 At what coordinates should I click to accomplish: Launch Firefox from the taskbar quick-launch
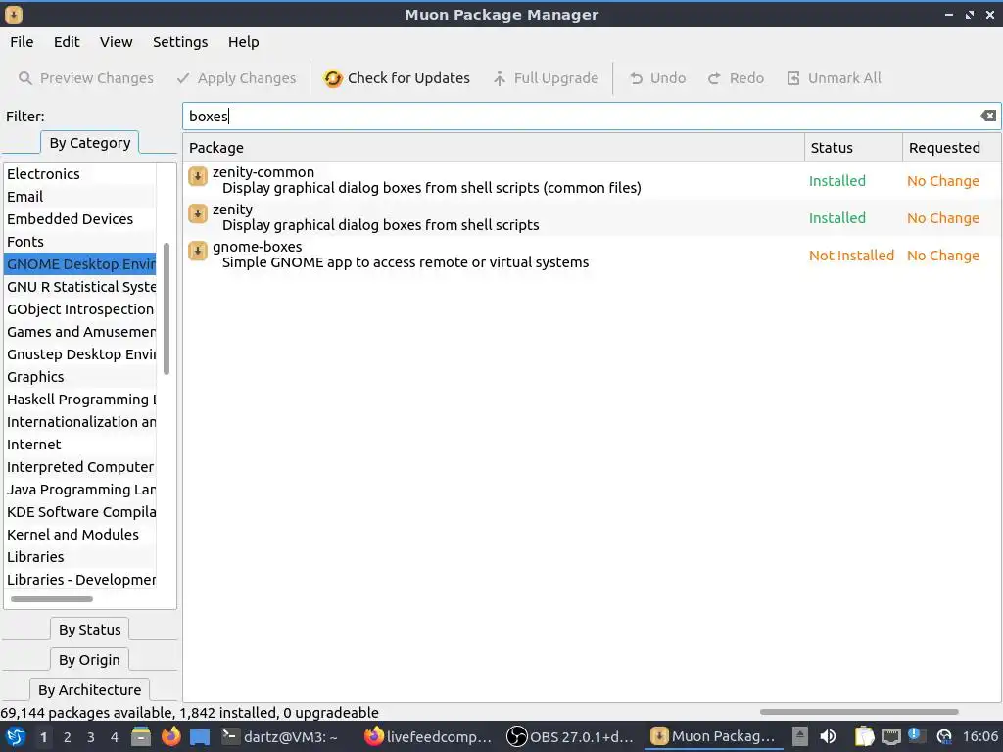coord(170,736)
